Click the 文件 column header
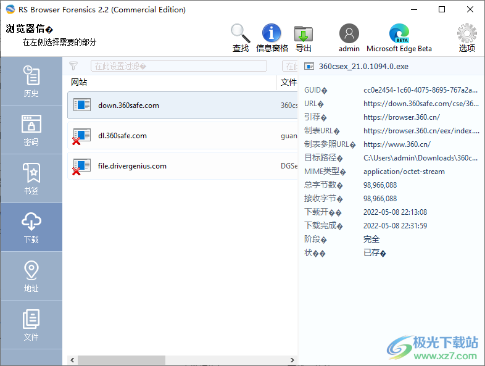 click(x=289, y=82)
